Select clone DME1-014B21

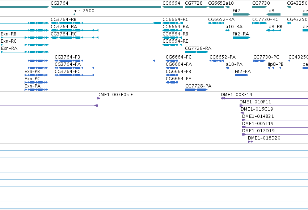[x=258, y=116]
